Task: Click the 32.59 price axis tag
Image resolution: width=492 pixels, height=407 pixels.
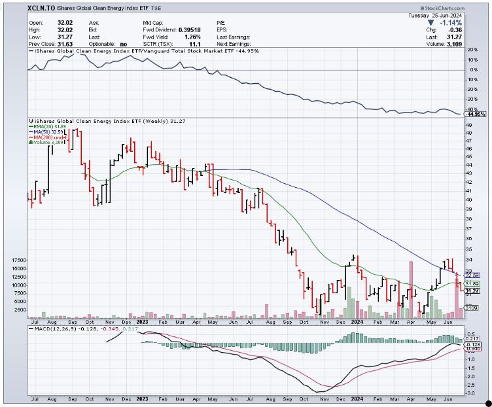Action: [x=472, y=275]
